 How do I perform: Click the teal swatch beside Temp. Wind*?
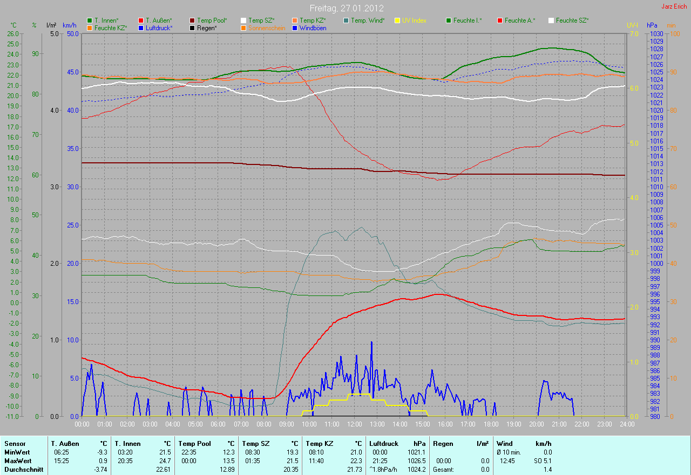pyautogui.click(x=346, y=20)
